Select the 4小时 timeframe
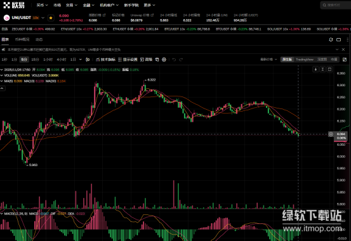Screen dimensions: 351x241 [x=62, y=60]
